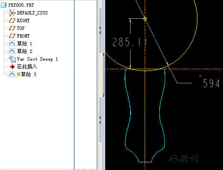Screen dimensions: 223x170
Task: Click the Var Sect Sweep feature icon
Action: 12,59
